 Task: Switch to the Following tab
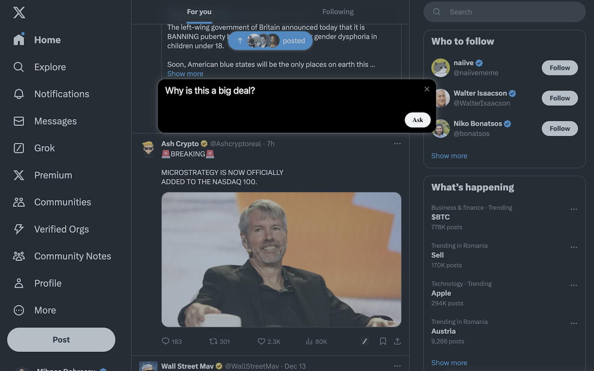coord(338,12)
